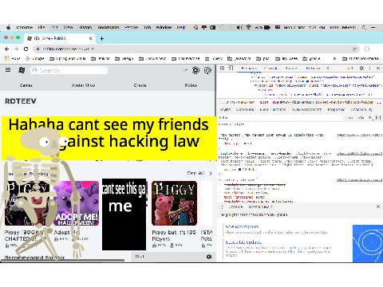
Task: Open the chat bar settings gear
Action: [x=209, y=257]
